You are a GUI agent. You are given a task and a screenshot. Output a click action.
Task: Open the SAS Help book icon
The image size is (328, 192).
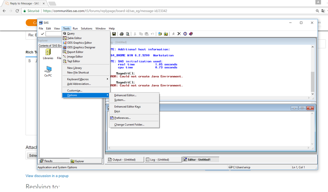[191, 34]
